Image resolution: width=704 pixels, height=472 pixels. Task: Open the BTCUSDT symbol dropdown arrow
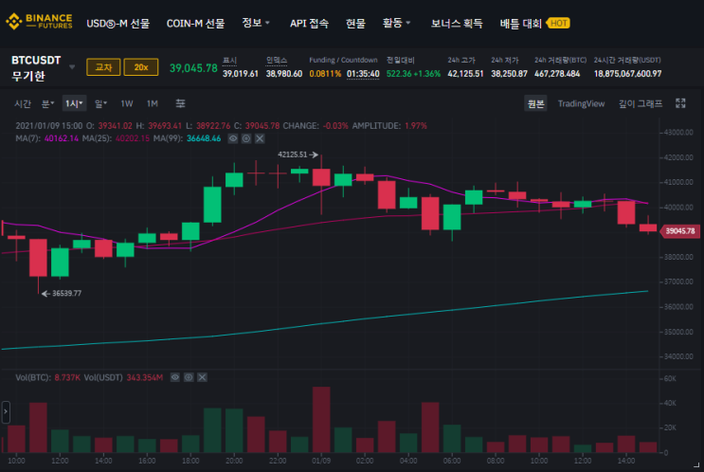coord(72,67)
